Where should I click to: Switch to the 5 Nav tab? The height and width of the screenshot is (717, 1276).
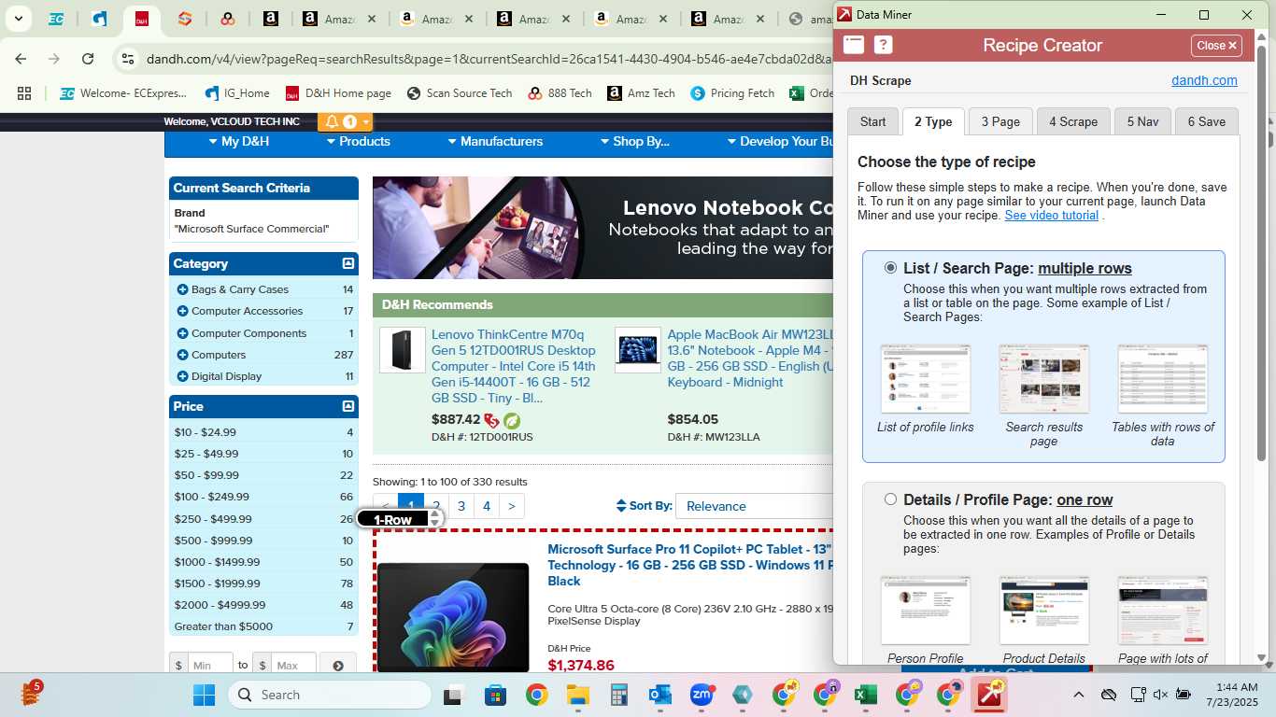point(1142,121)
